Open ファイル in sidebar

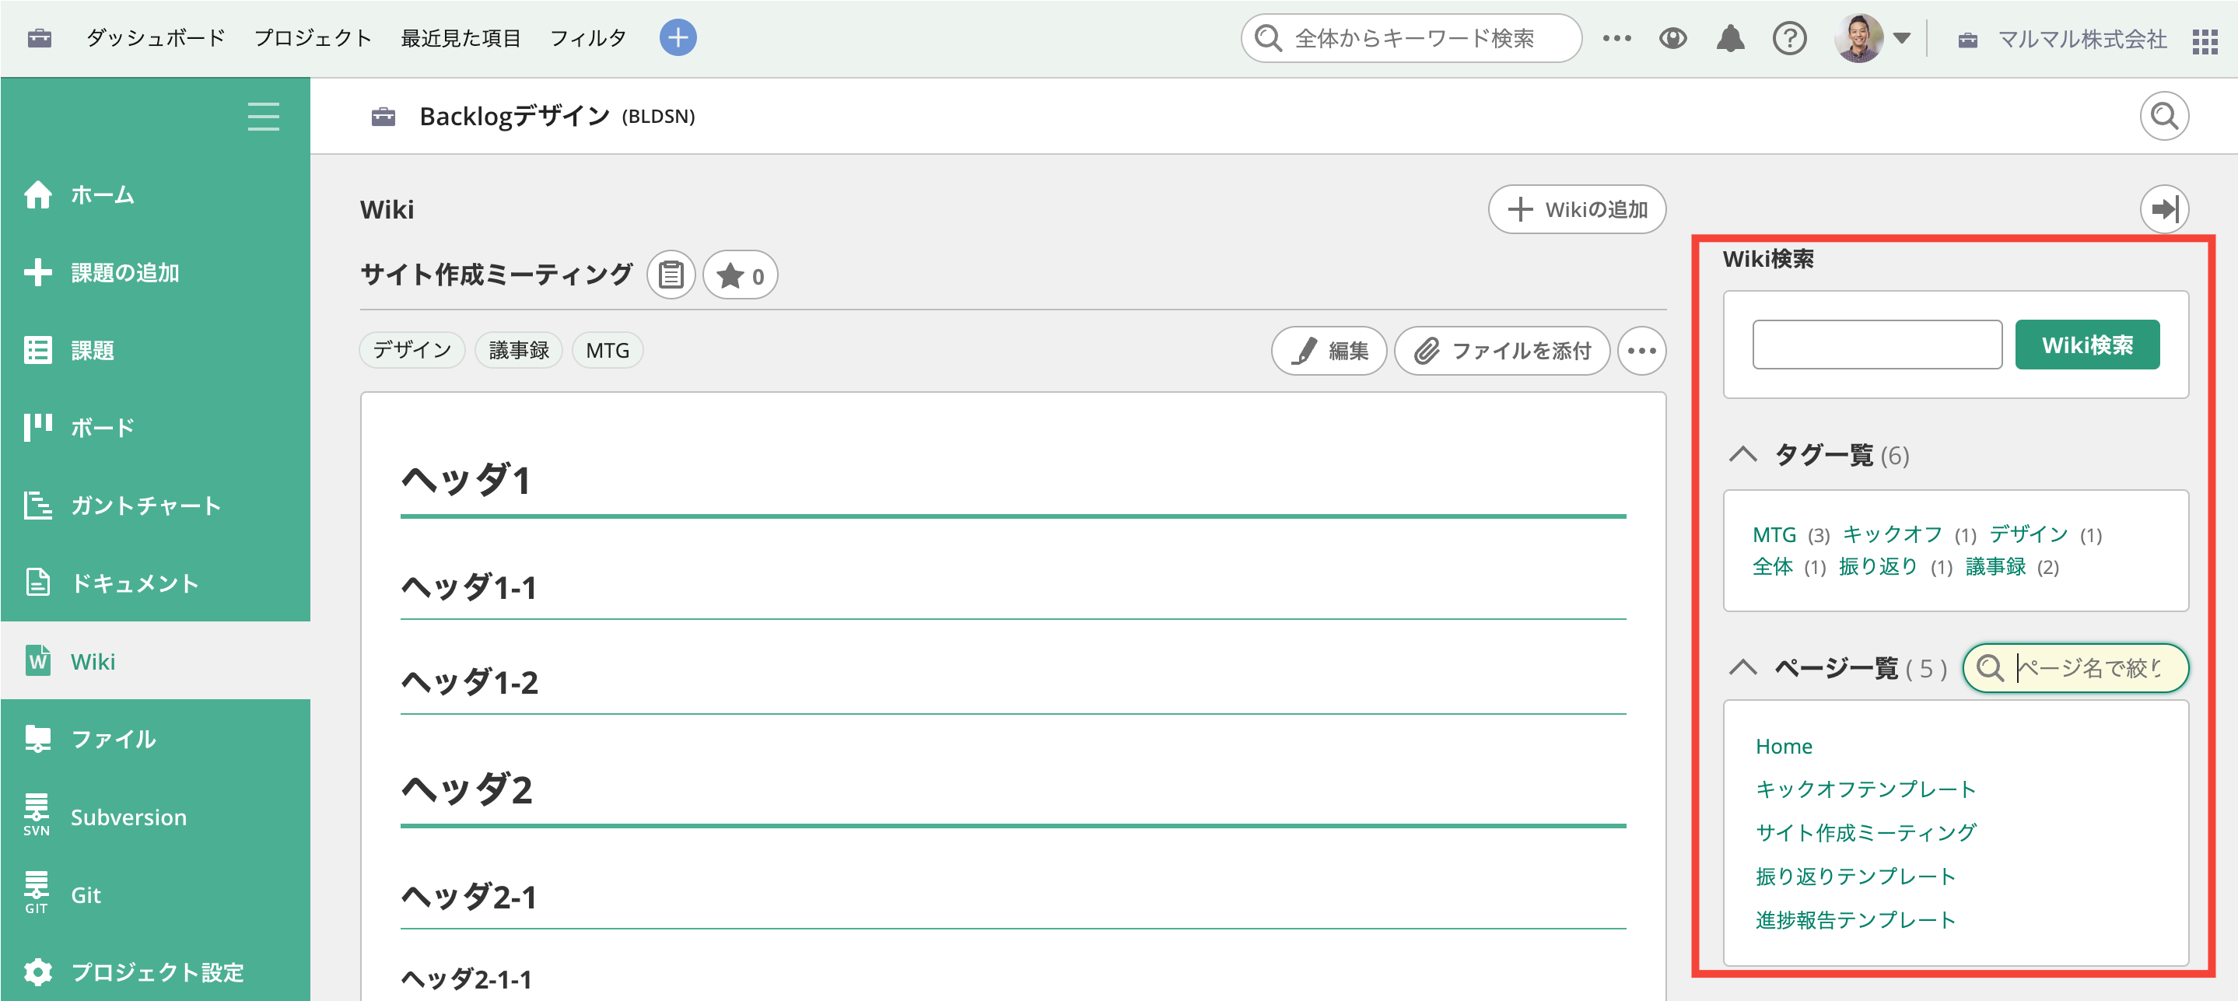pyautogui.click(x=155, y=739)
